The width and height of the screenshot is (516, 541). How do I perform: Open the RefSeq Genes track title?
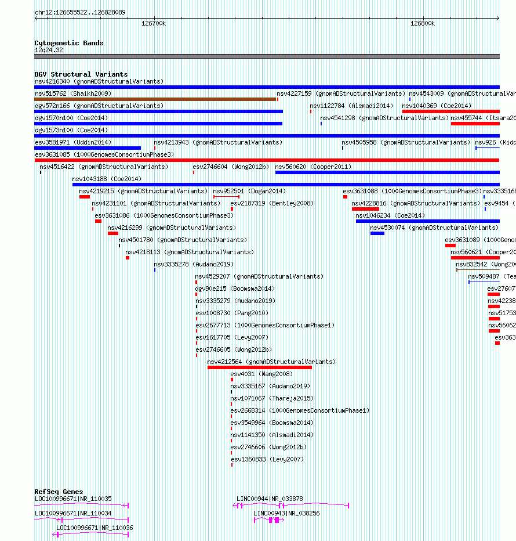pos(59,492)
